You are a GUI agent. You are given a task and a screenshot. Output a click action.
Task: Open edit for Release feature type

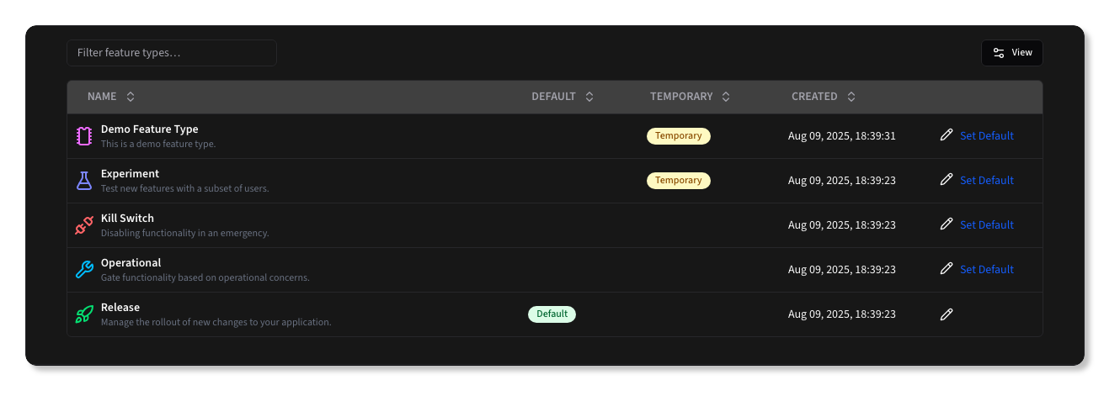click(947, 314)
